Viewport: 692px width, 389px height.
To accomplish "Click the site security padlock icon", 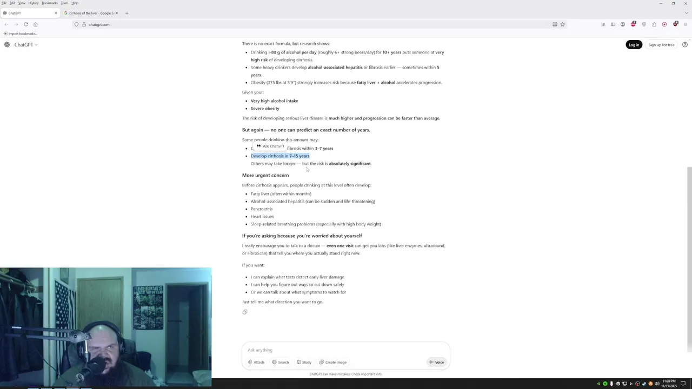I will [84, 24].
